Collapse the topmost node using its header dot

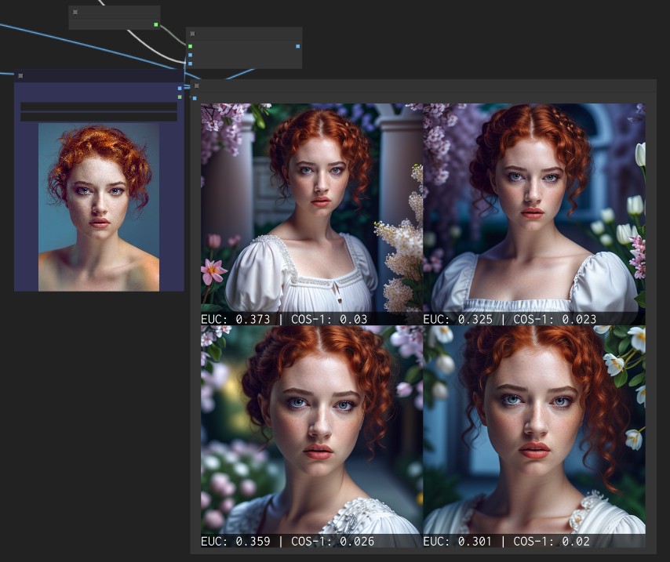coord(75,12)
